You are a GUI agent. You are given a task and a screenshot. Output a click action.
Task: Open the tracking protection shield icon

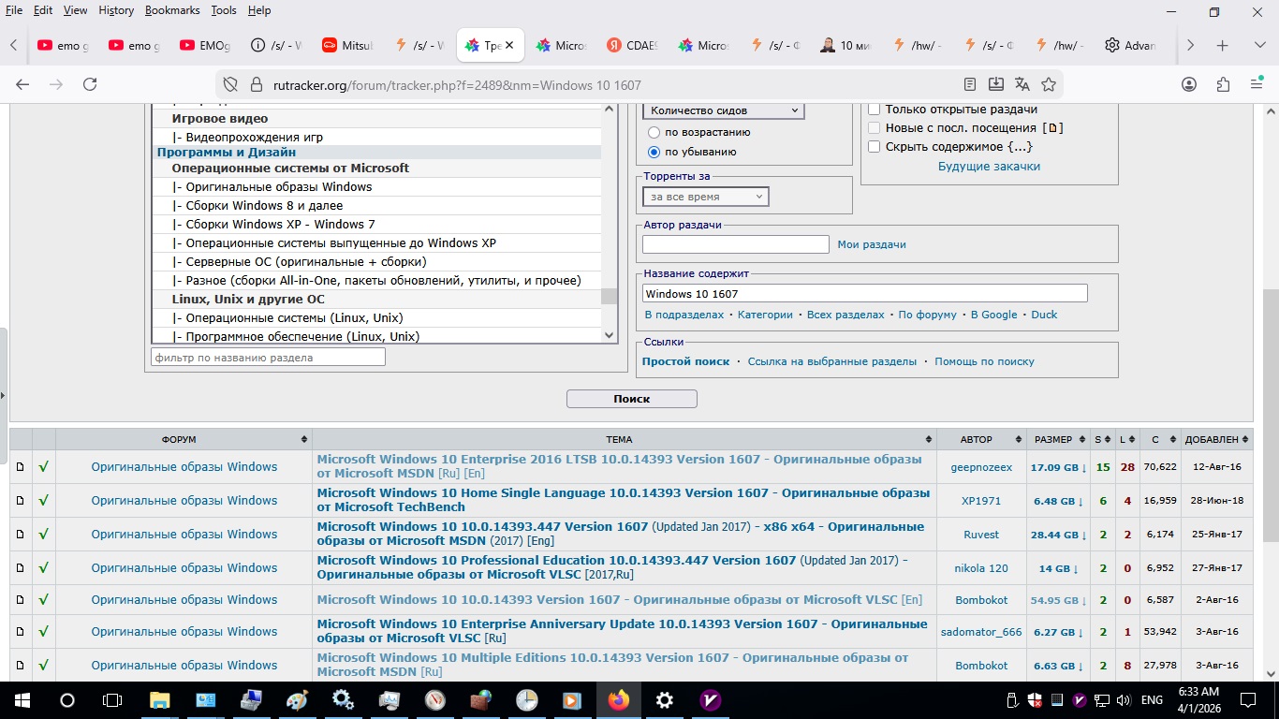coord(230,84)
